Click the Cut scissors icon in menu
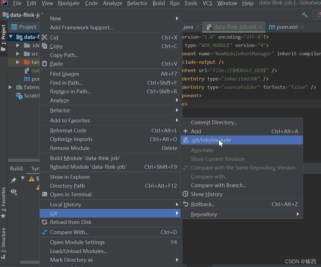 (44, 37)
